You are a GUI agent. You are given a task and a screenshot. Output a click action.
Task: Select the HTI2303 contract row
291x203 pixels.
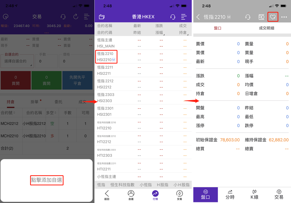(x=143, y=152)
